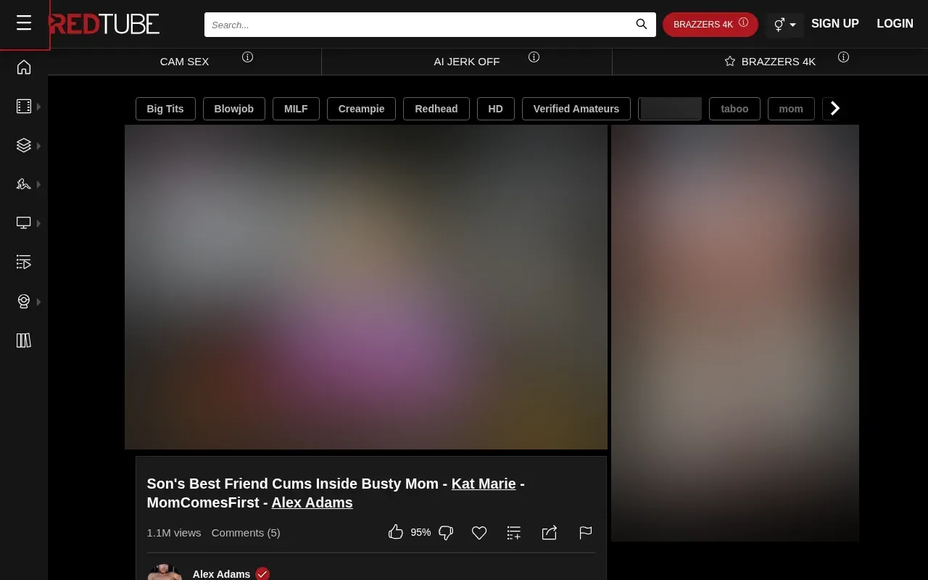
Task: Click the SIGN UP link
Action: coord(835,24)
